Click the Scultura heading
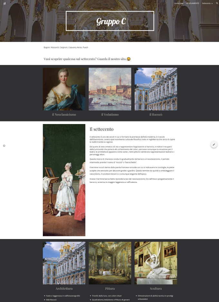 tap(156, 288)
